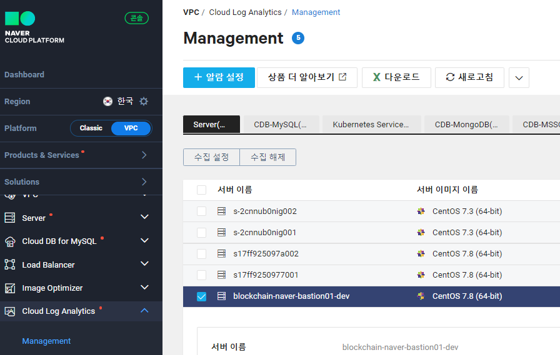Click 상품 더 알아보기 button
Screen dimensions: 560x355
(307, 77)
